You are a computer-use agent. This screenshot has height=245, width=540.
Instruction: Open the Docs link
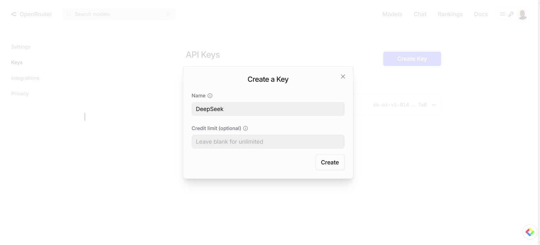(481, 14)
